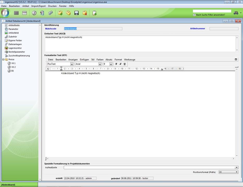Open the Import/Export menu
This screenshot has height=187, width=243.
click(38, 6)
